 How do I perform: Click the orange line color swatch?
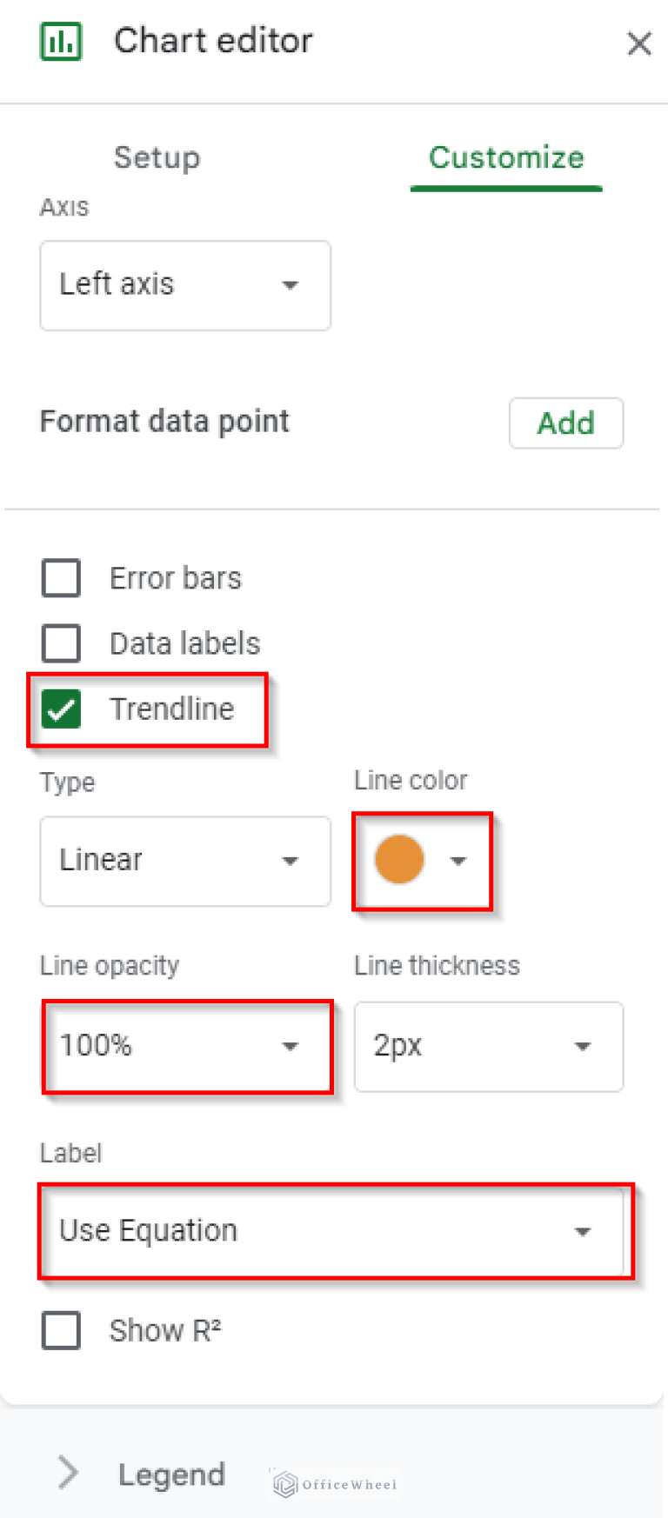coord(399,860)
